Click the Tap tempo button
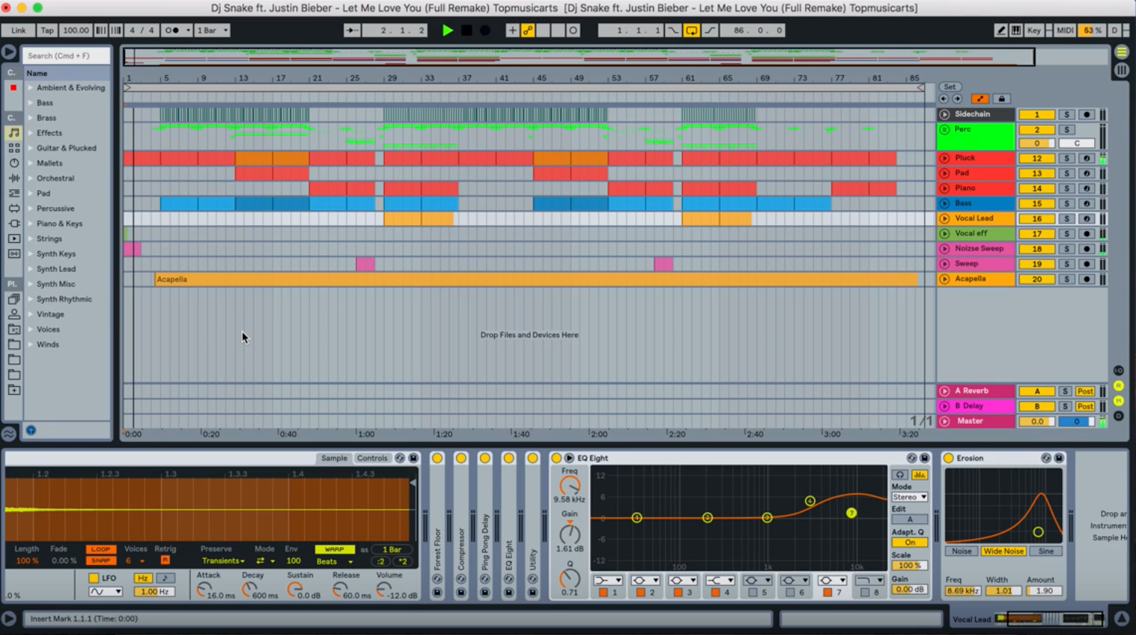This screenshot has height=635, width=1136. click(x=47, y=31)
